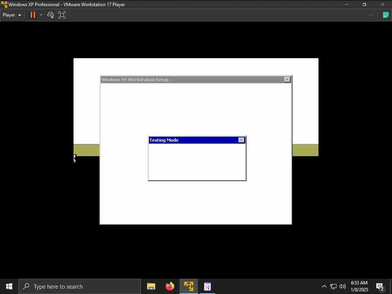This screenshot has height=294, width=392.
Task: Open the VMware notes panel icon
Action: (x=386, y=15)
